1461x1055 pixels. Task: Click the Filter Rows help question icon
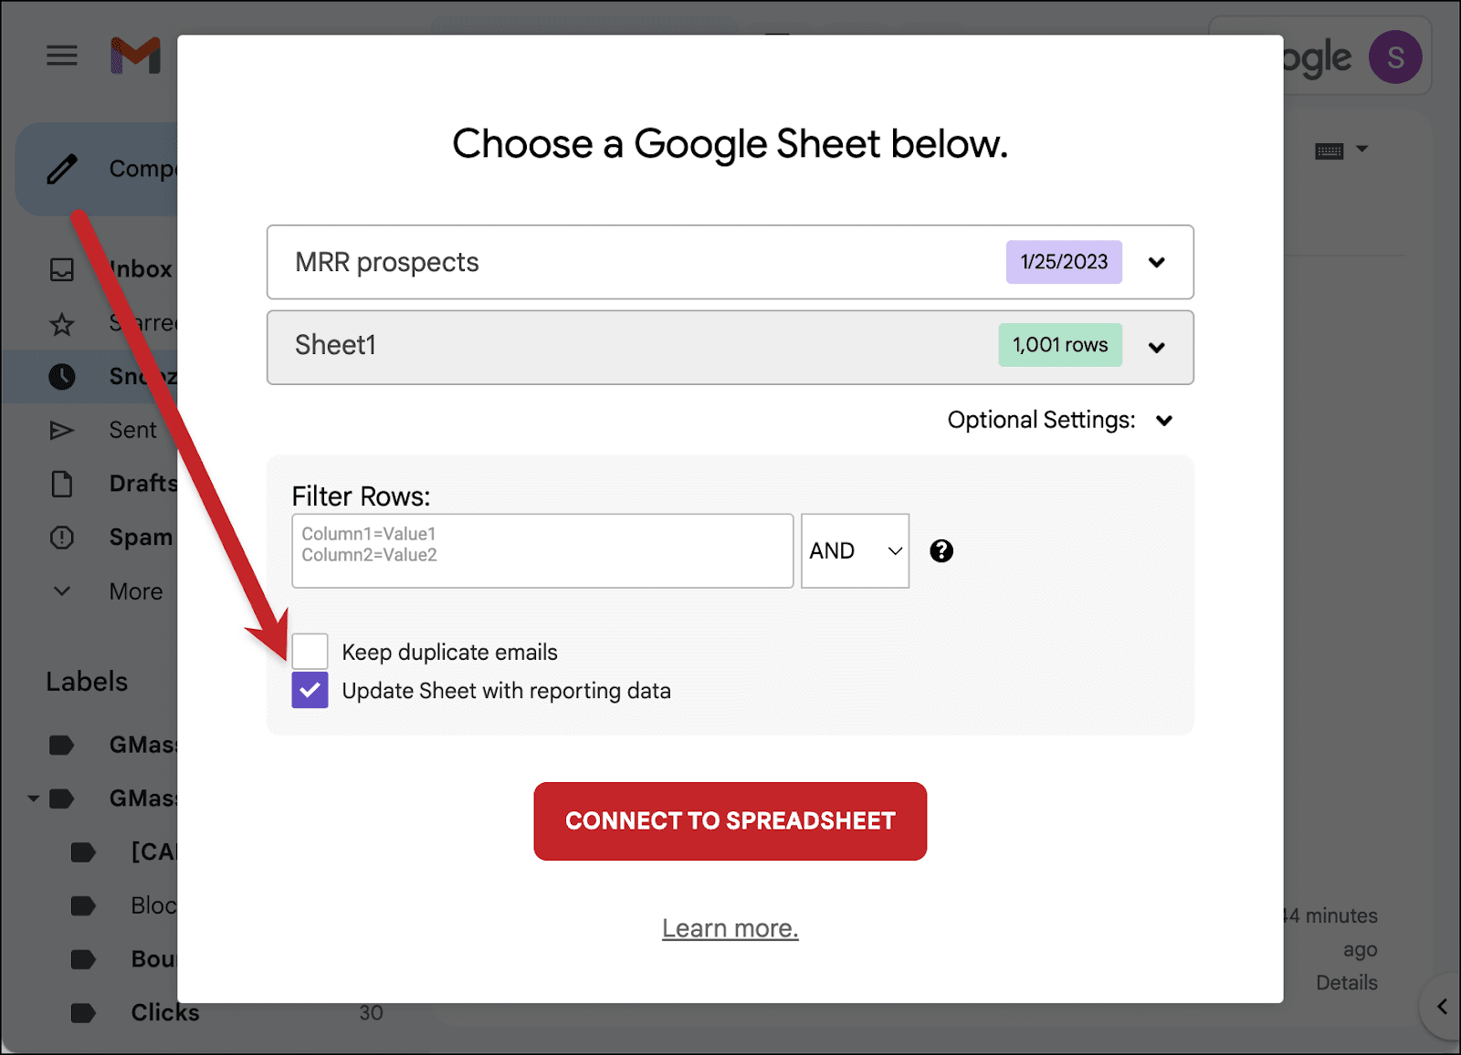(x=941, y=551)
